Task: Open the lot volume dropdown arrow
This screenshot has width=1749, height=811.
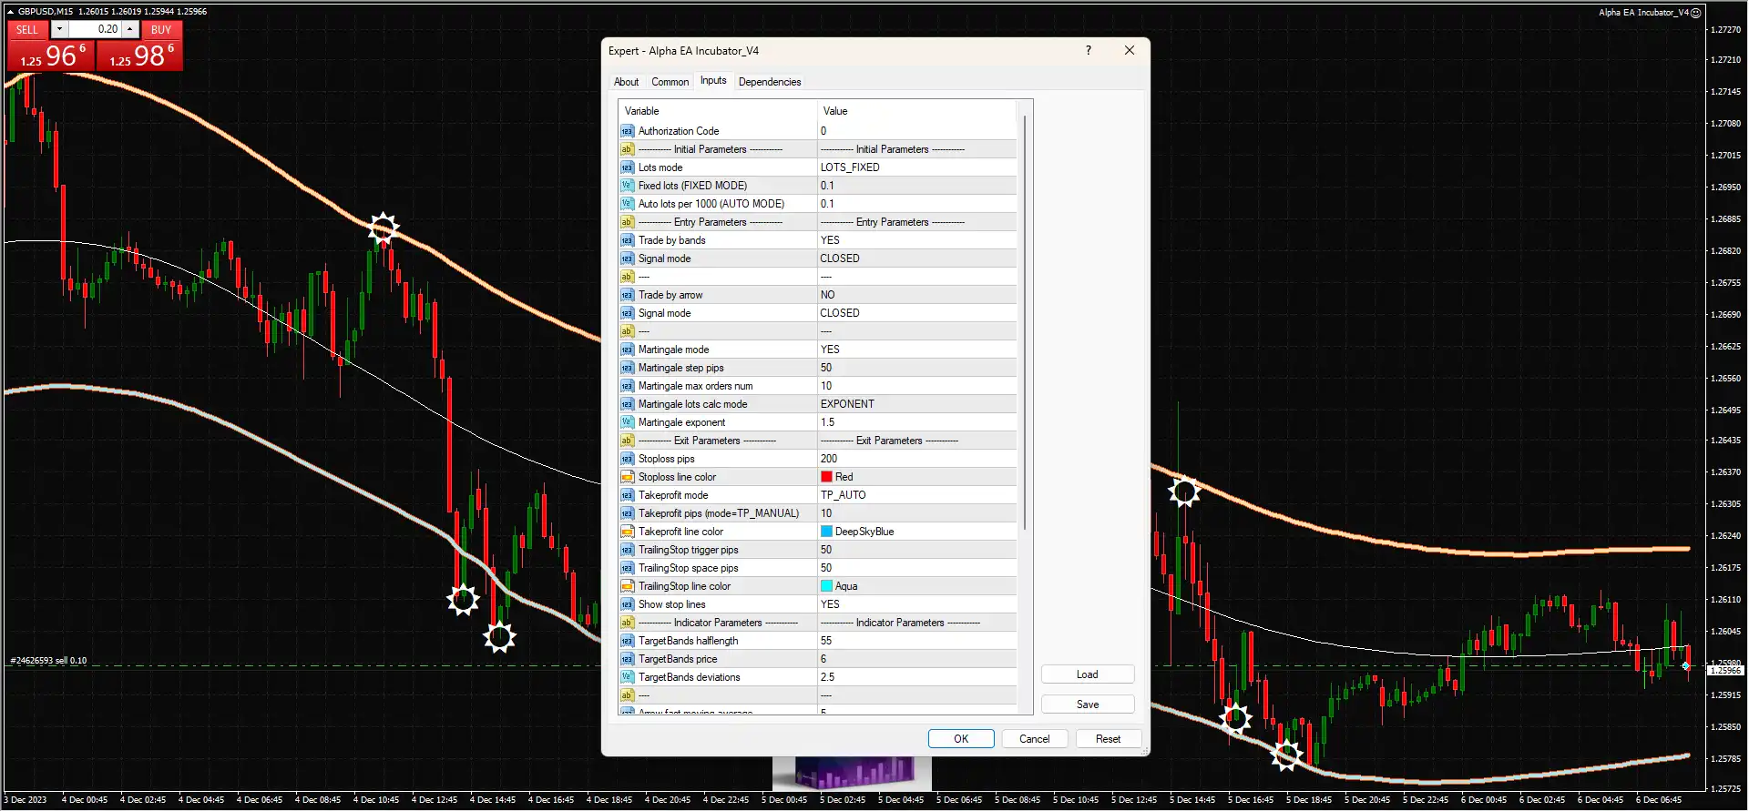Action: coord(59,29)
